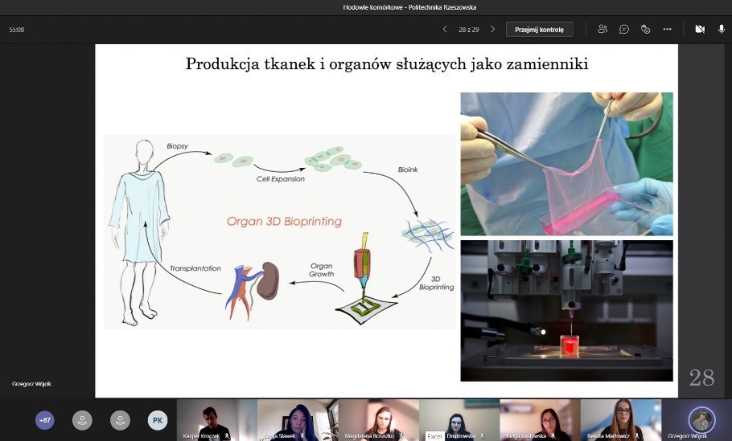Click Grzegorz Wójcik's avatar tile
732x441 pixels.
tap(701, 419)
